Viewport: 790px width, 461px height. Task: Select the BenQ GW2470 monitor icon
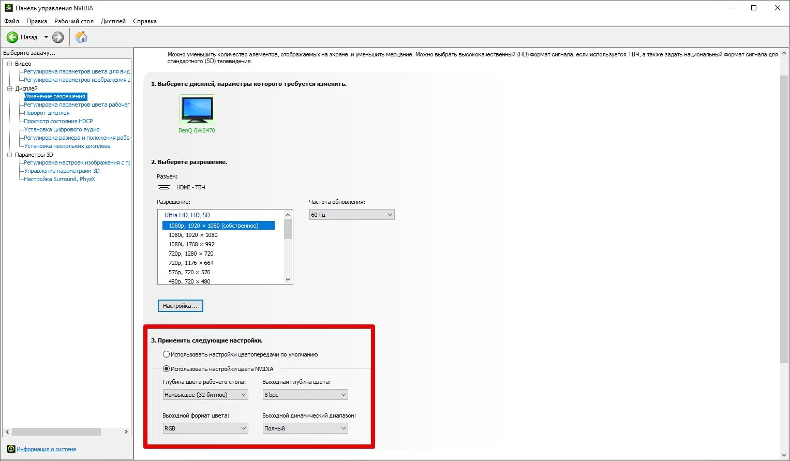click(x=197, y=109)
